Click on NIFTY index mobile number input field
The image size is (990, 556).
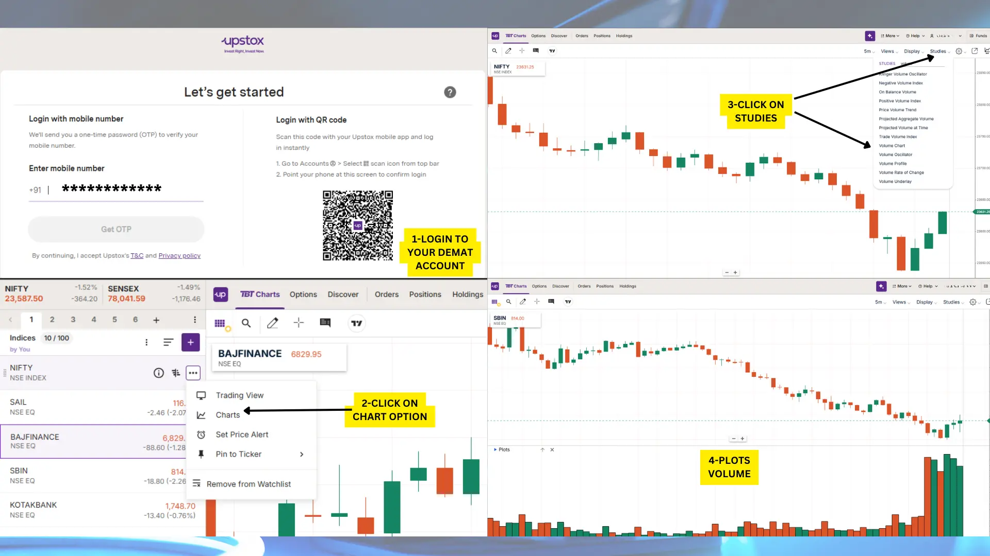(115, 189)
